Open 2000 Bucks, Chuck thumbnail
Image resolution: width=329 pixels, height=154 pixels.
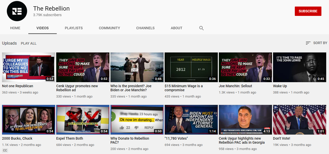point(29,120)
